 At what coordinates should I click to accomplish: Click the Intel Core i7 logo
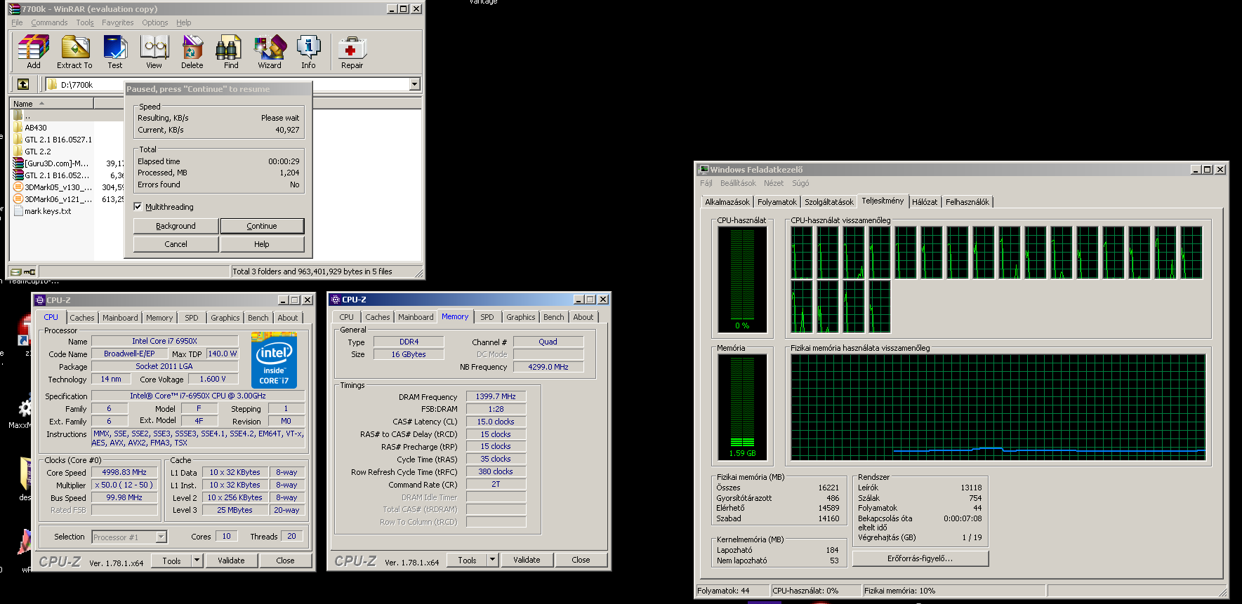coord(274,361)
